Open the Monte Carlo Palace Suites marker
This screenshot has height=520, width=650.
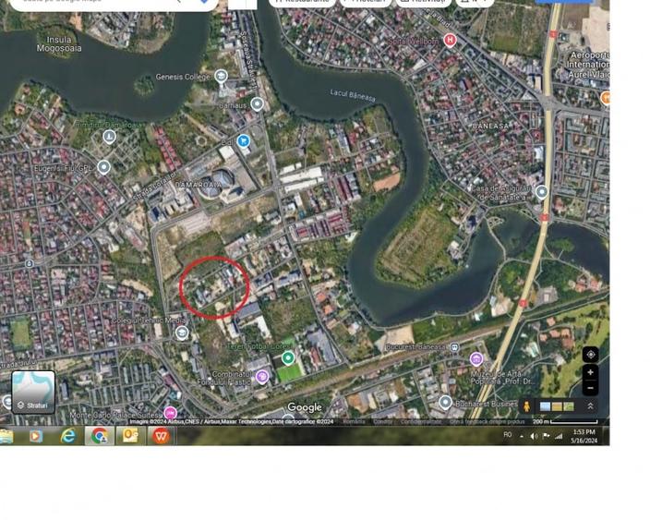click(x=170, y=413)
